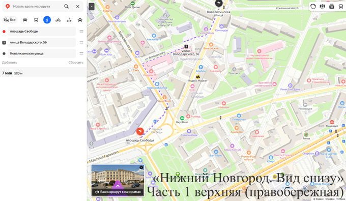Select the Все transport modes tab
The width and height of the screenshot is (346, 201).
point(10,20)
